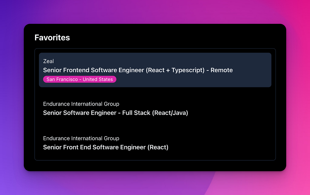Click the San Francisco - United States badge
This screenshot has width=310, height=195.
point(80,79)
